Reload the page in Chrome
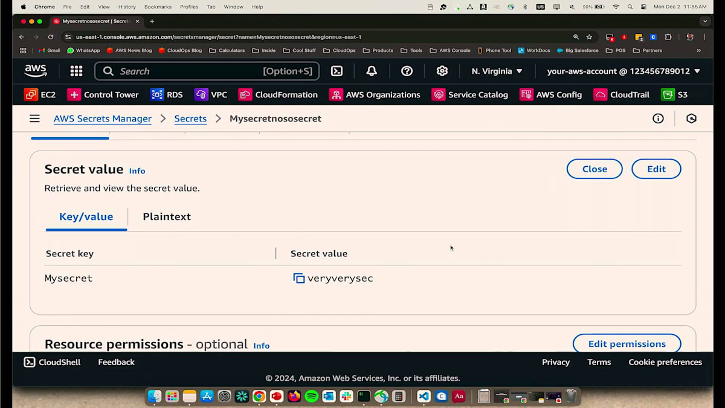The height and width of the screenshot is (408, 725). (51, 37)
